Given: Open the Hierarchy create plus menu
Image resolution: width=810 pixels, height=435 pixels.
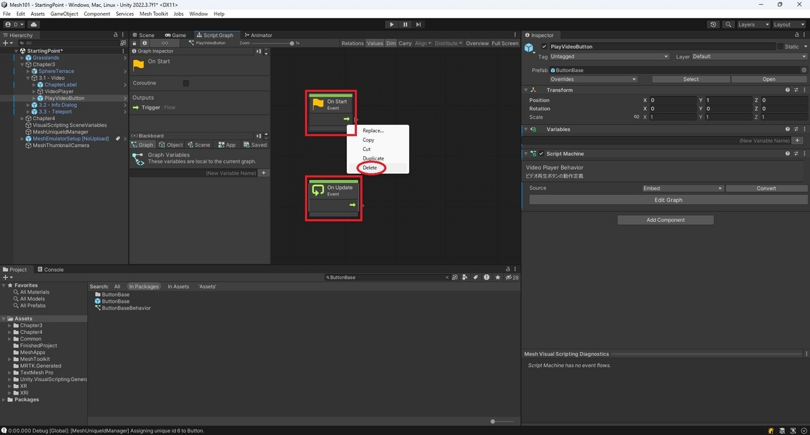Looking at the screenshot, I should pos(7,42).
